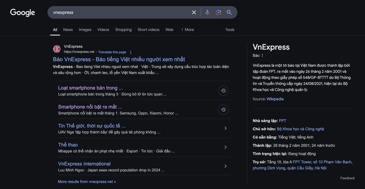
Task: Click the Thành lập date text
Action: [304, 145]
